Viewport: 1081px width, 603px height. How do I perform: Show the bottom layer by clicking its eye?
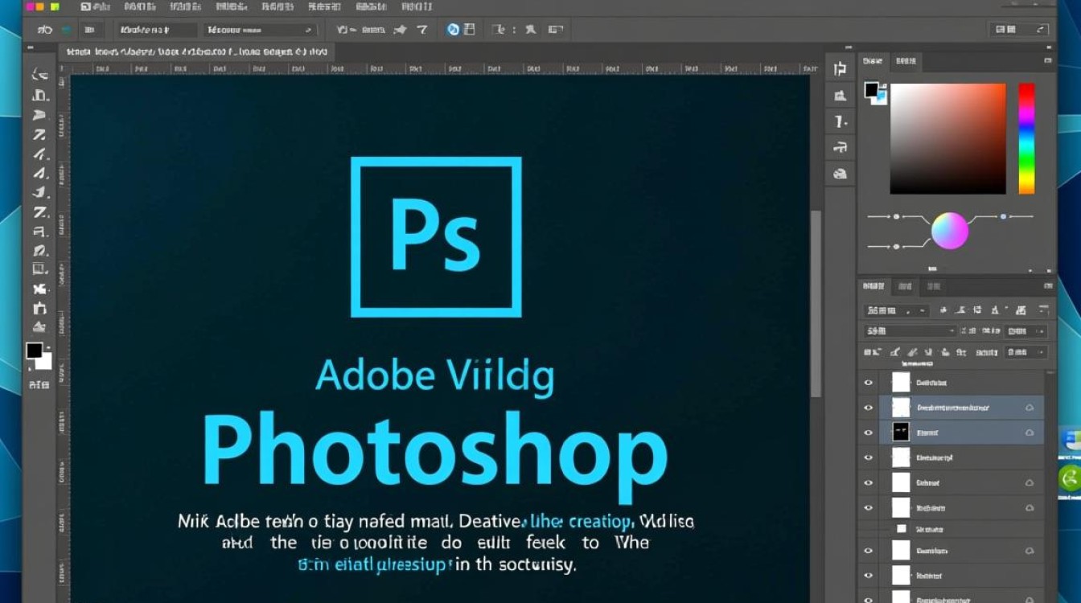869,599
